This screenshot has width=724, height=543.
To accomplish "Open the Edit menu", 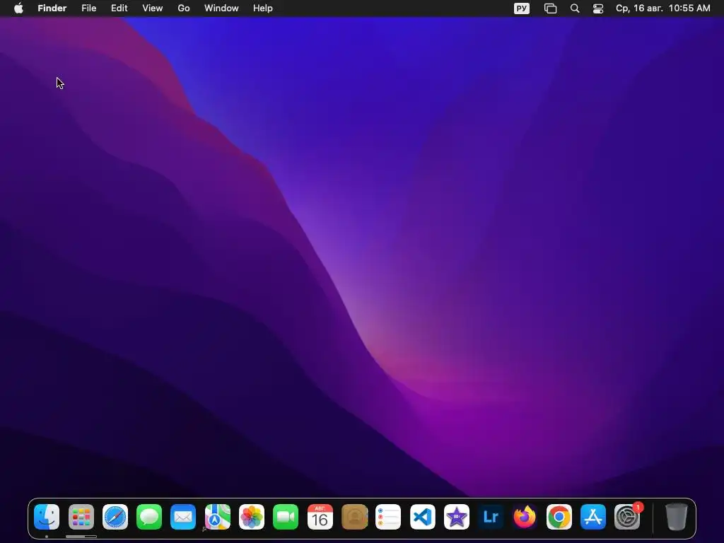I will pos(119,8).
